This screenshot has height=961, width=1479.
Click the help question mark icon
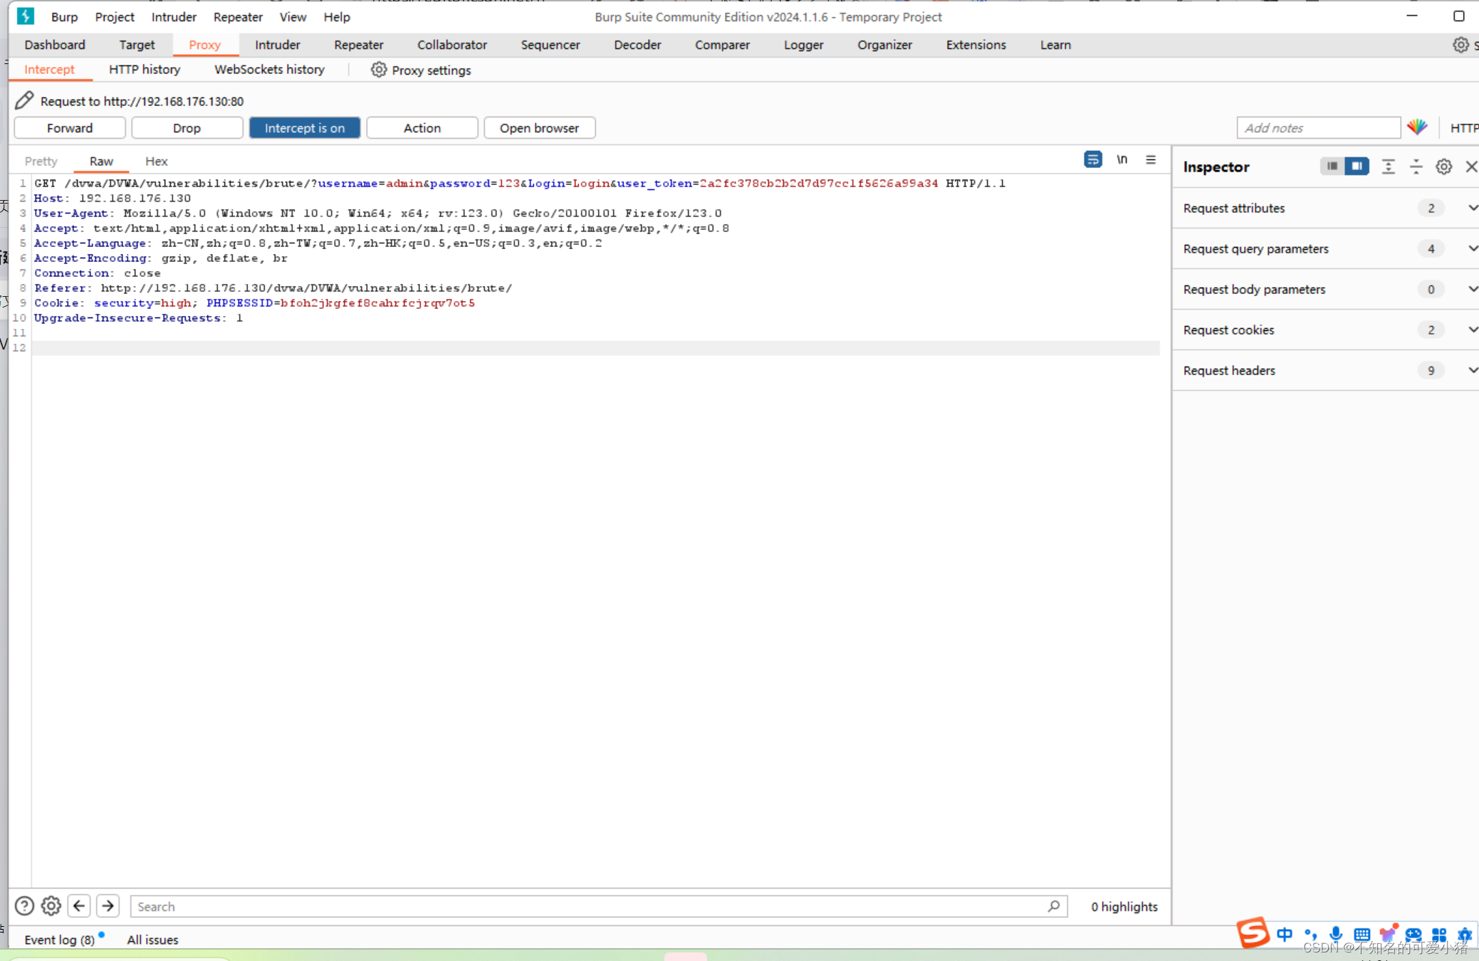(x=24, y=905)
